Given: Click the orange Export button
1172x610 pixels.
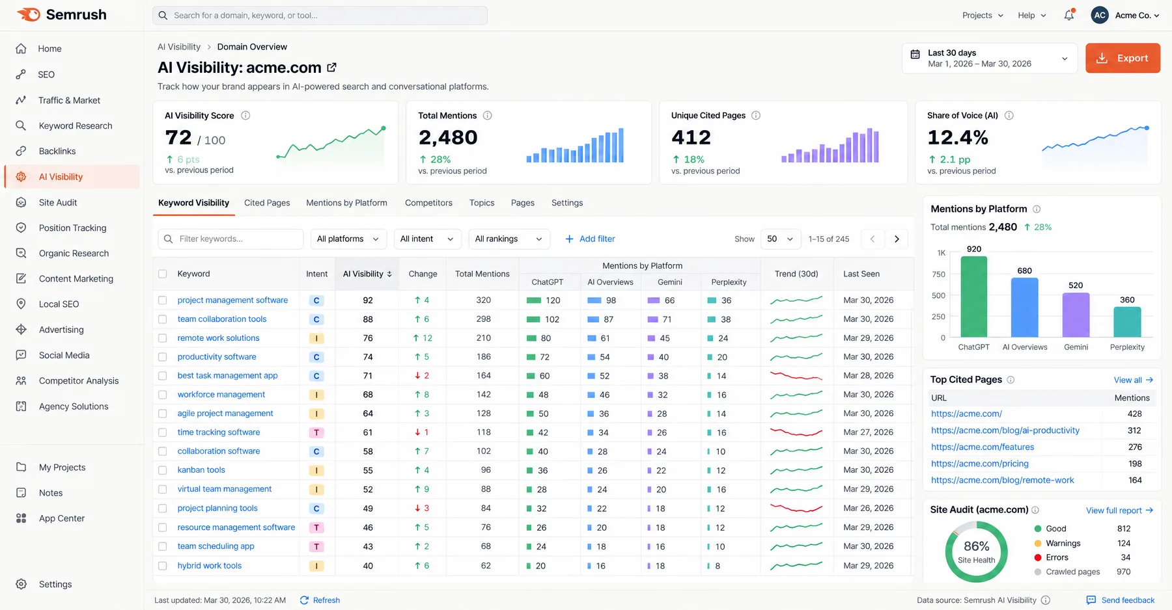Looking at the screenshot, I should point(1123,58).
